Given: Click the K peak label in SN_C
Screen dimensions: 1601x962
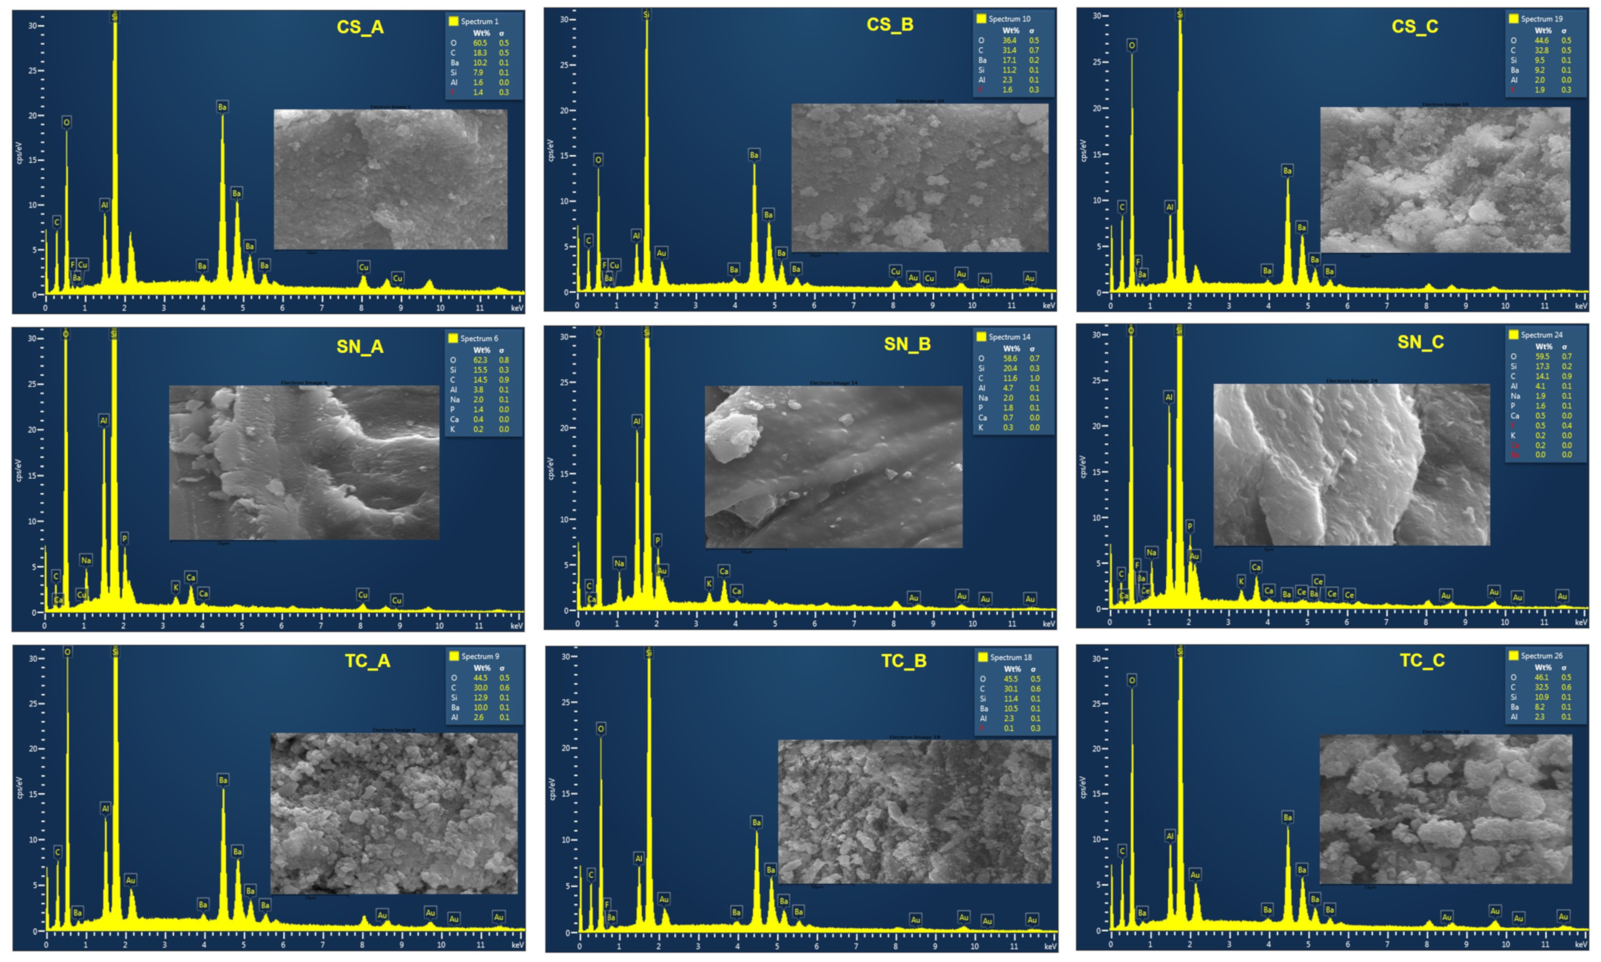Looking at the screenshot, I should [x=1241, y=581].
